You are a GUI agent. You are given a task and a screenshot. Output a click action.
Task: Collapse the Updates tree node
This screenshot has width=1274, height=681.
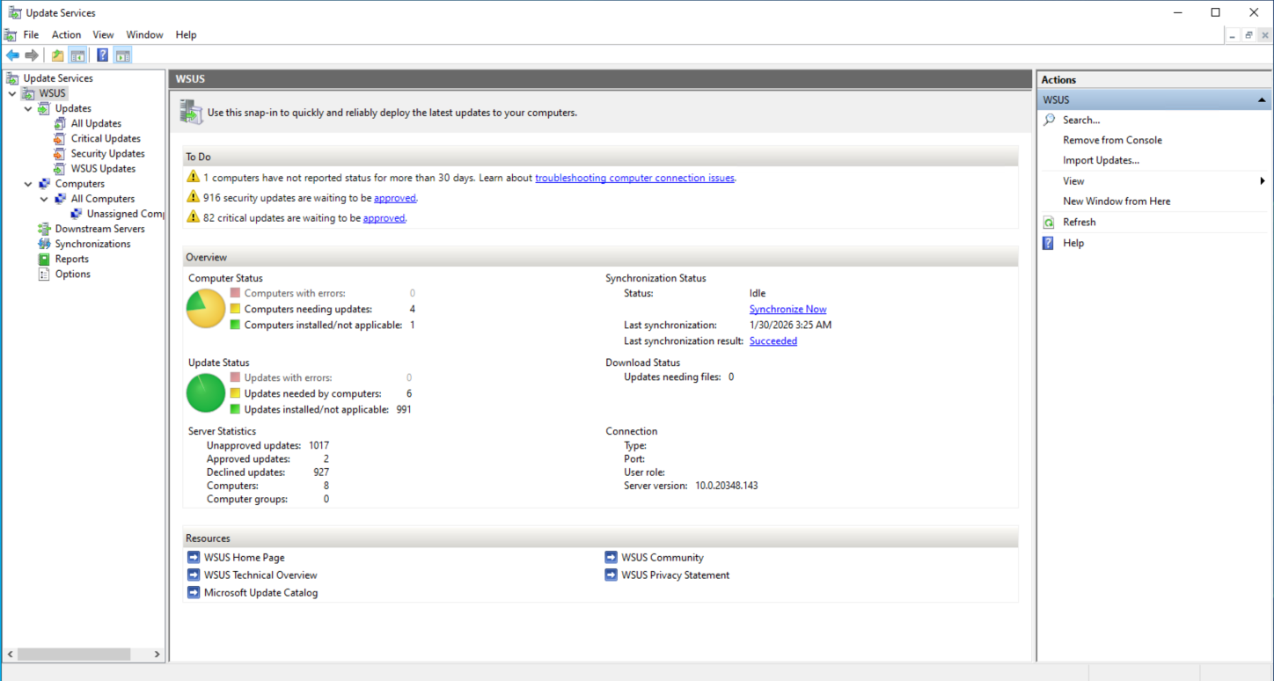point(27,107)
